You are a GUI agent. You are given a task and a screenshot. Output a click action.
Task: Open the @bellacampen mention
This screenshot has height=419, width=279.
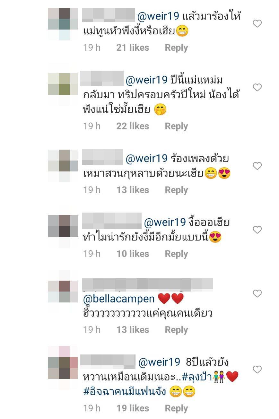[119, 299]
